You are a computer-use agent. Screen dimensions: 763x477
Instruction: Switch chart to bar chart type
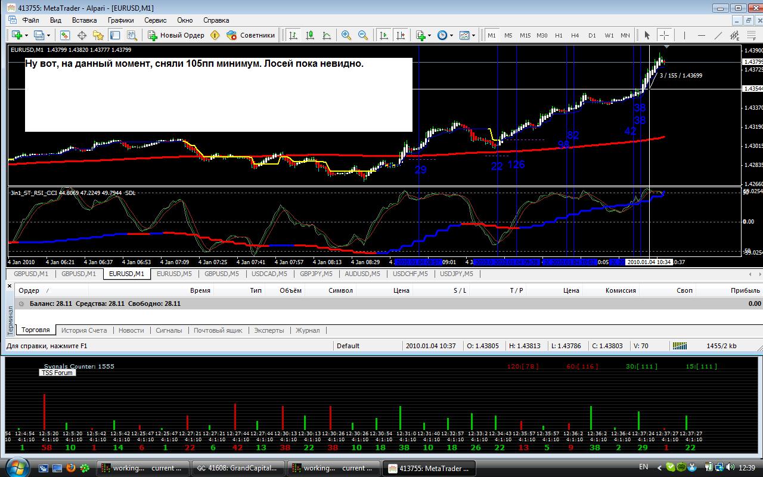coord(293,35)
